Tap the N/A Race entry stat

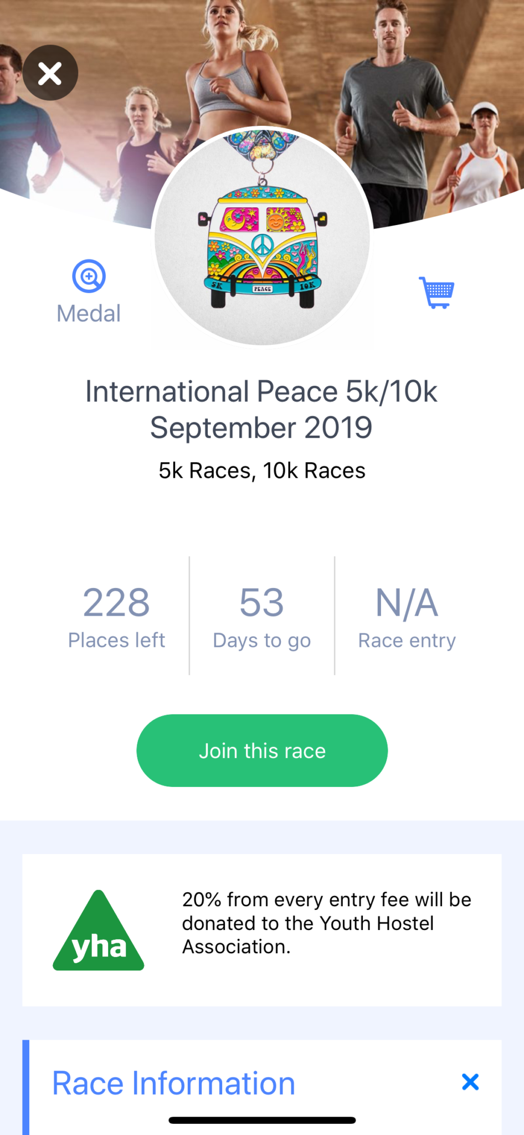click(x=407, y=616)
